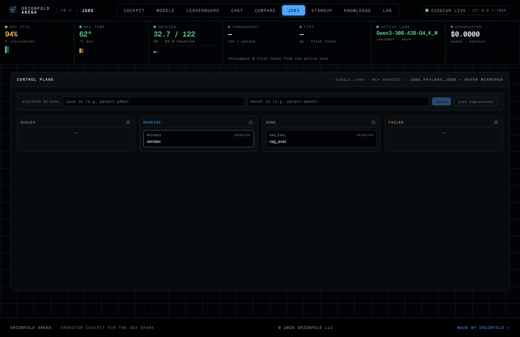Click the © 2026 Orionfold LLC footer text
The image size is (520, 337).
click(x=306, y=328)
